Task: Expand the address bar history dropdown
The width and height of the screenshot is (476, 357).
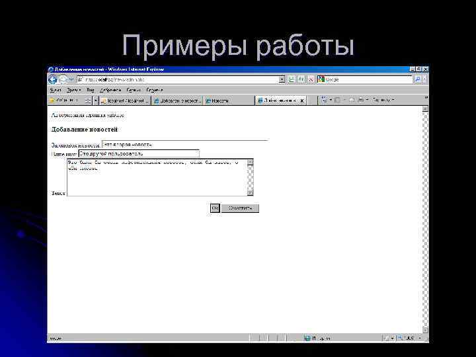Action: (x=282, y=79)
